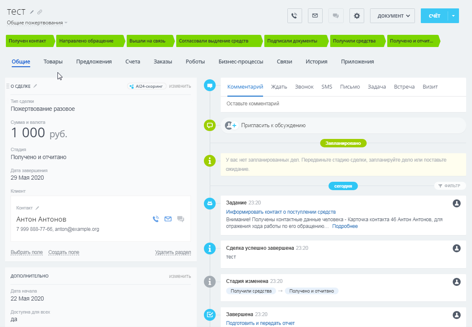Call contact Антон Антонов via phone icon
This screenshot has height=327, width=472.
coord(156,219)
